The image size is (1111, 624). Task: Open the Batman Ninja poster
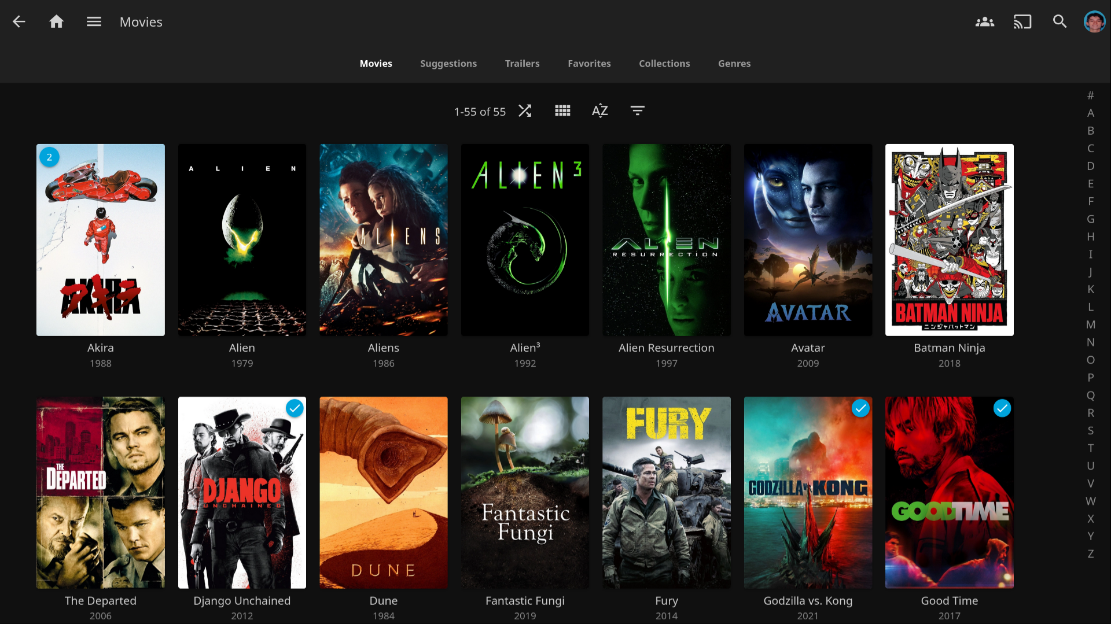(950, 240)
